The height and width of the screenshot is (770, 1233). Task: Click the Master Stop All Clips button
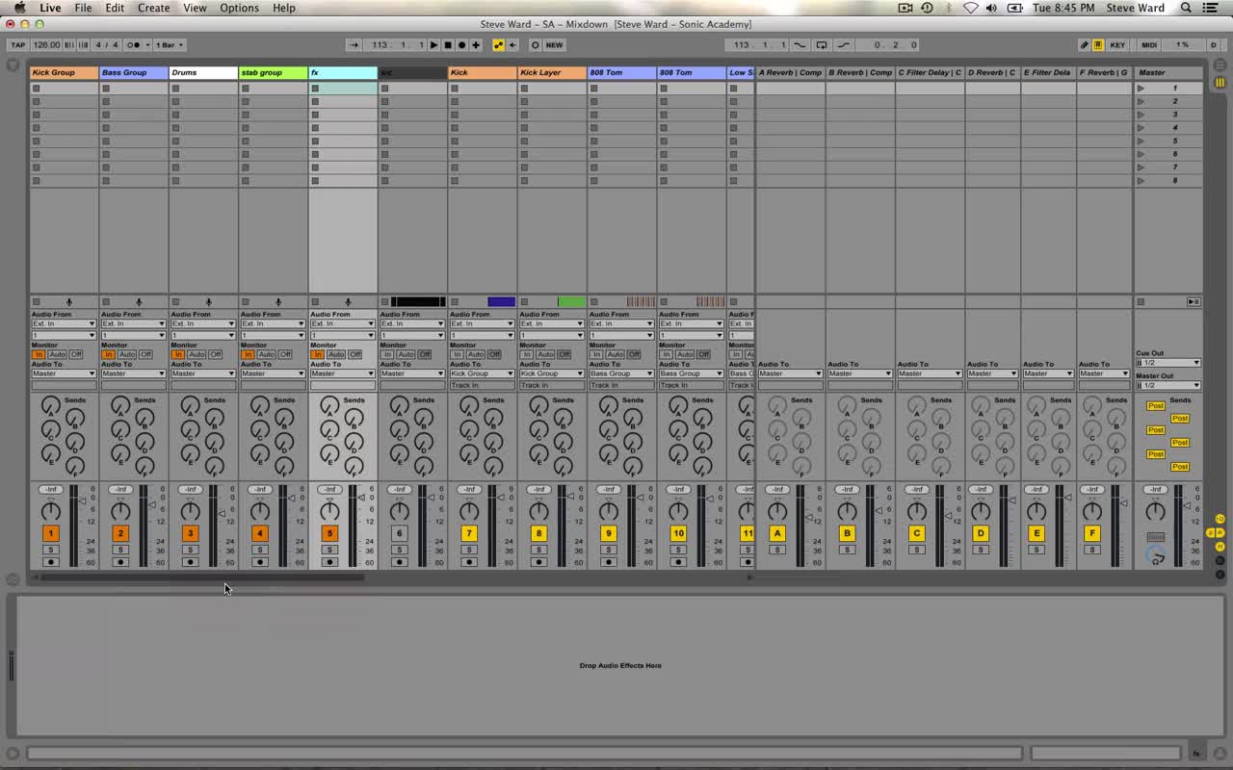tap(1141, 302)
